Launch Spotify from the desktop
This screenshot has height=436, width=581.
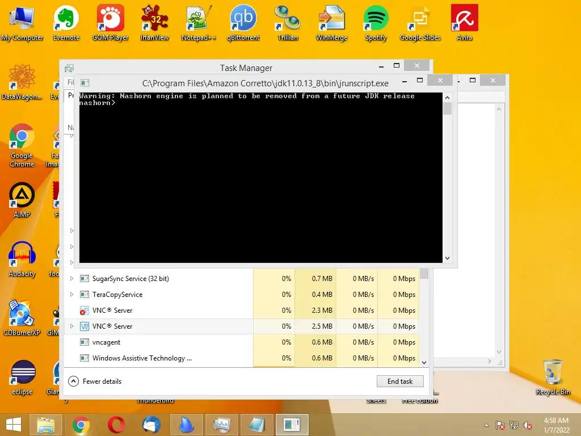(376, 23)
